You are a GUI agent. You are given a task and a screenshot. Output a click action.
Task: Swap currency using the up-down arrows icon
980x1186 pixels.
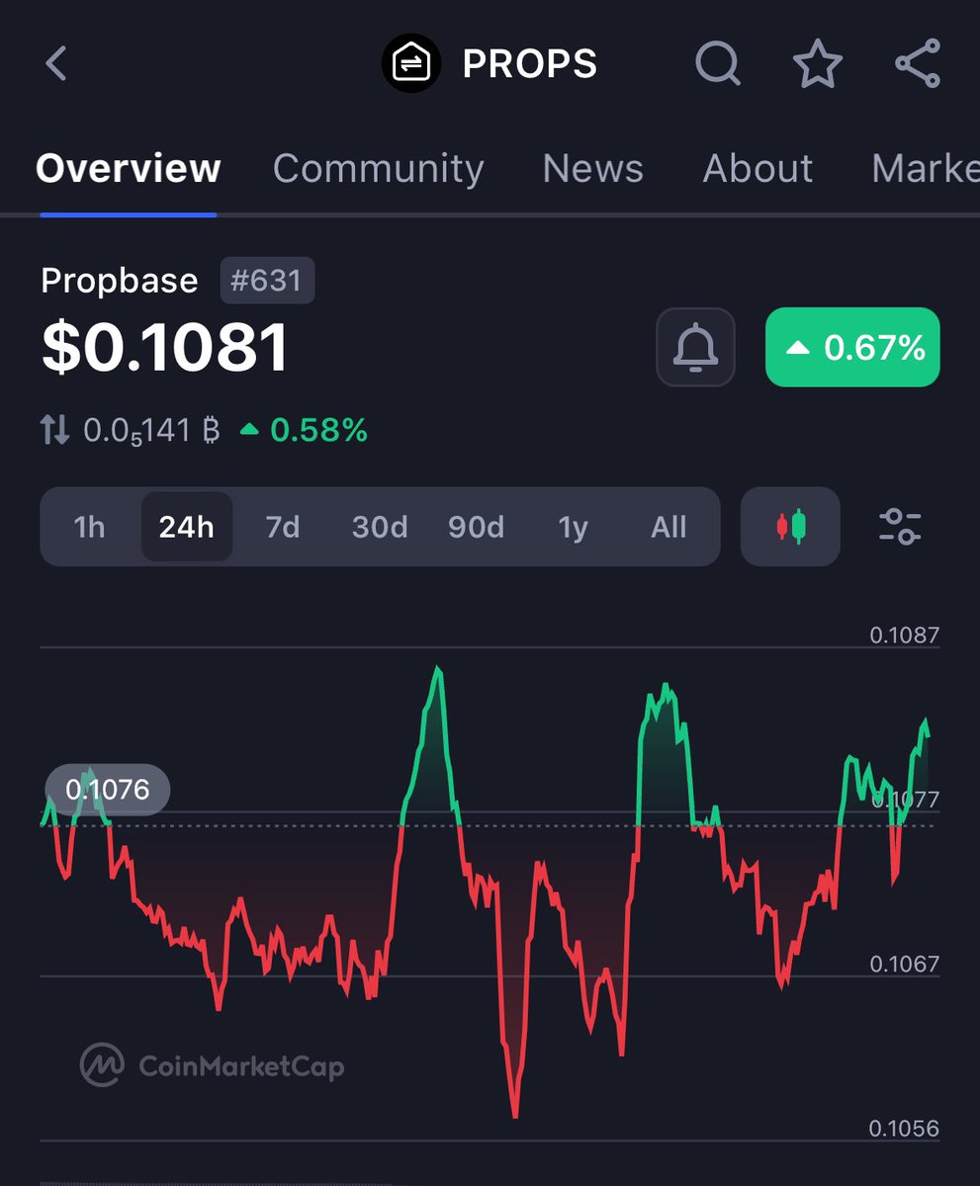click(x=54, y=430)
